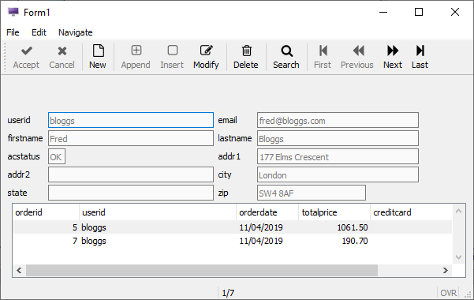
Task: Click the userid input field
Action: [x=131, y=120]
